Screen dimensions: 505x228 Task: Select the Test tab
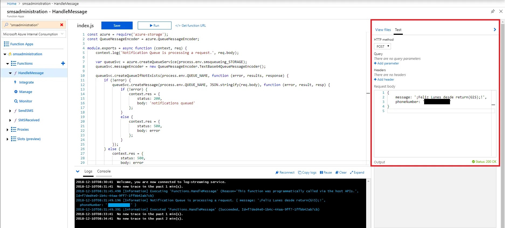click(398, 30)
